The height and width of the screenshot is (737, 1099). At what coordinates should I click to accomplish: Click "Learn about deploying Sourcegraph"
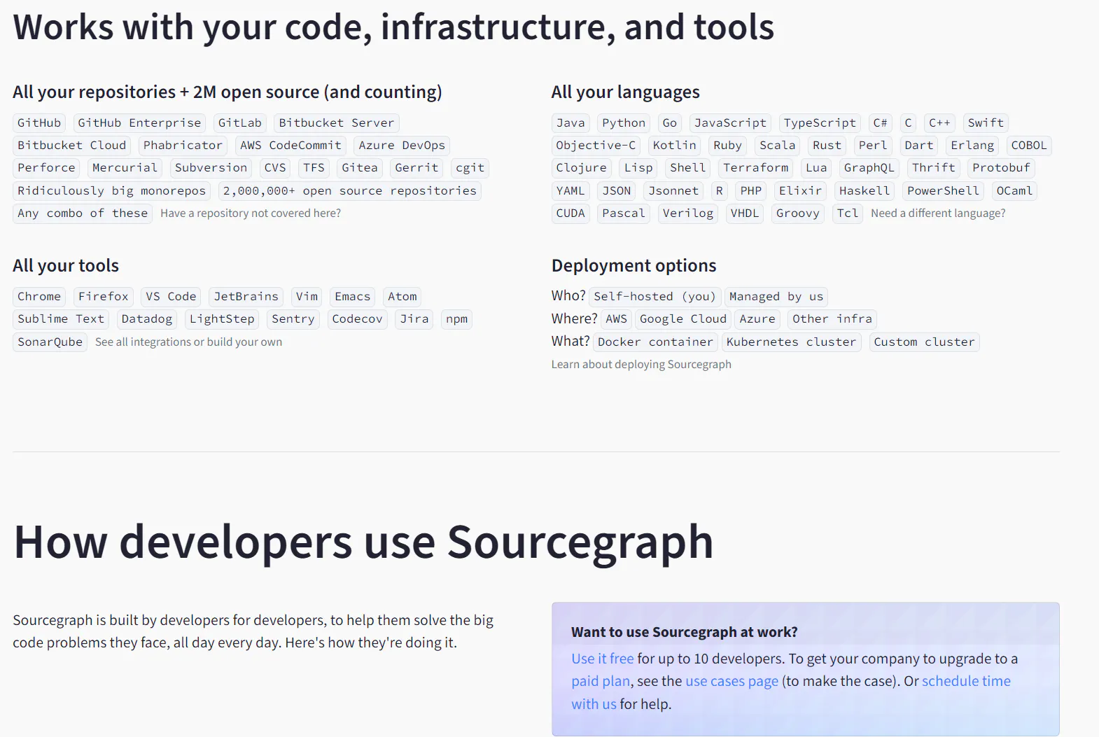coord(641,364)
